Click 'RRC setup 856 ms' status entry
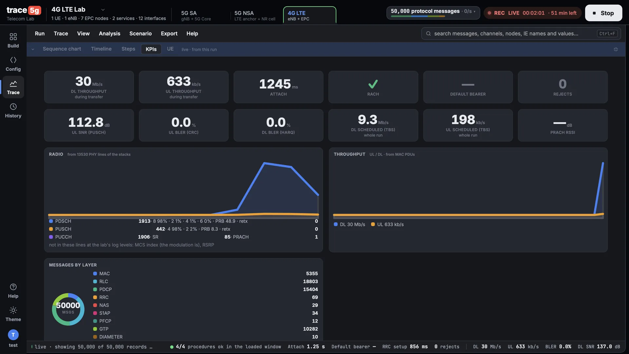 pos(405,347)
